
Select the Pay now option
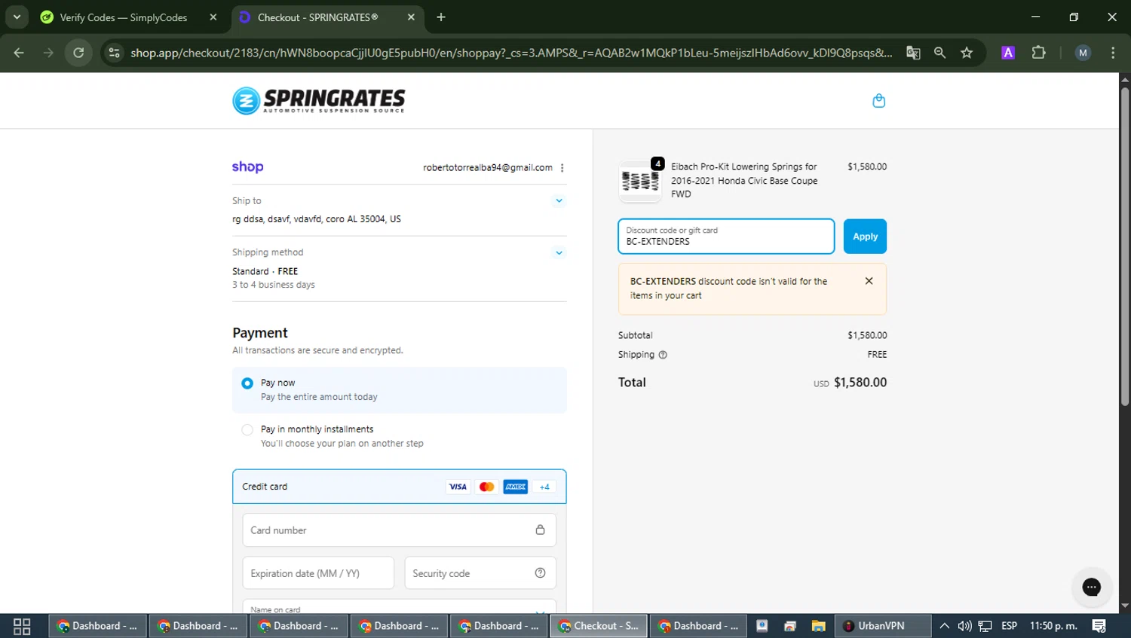[x=399, y=390]
